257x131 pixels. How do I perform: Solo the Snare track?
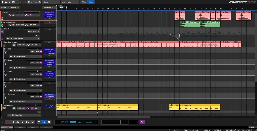pyautogui.click(x=37, y=63)
